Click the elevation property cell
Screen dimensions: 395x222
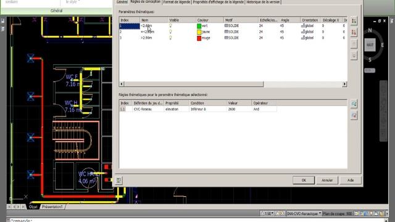[177, 109]
